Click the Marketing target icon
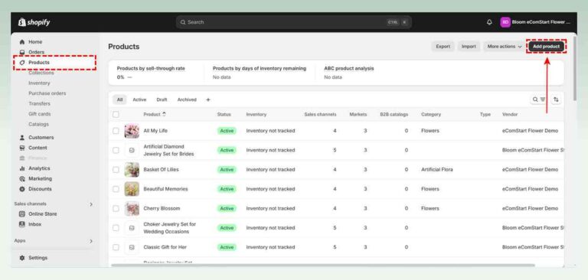The height and width of the screenshot is (280, 588). (x=22, y=179)
